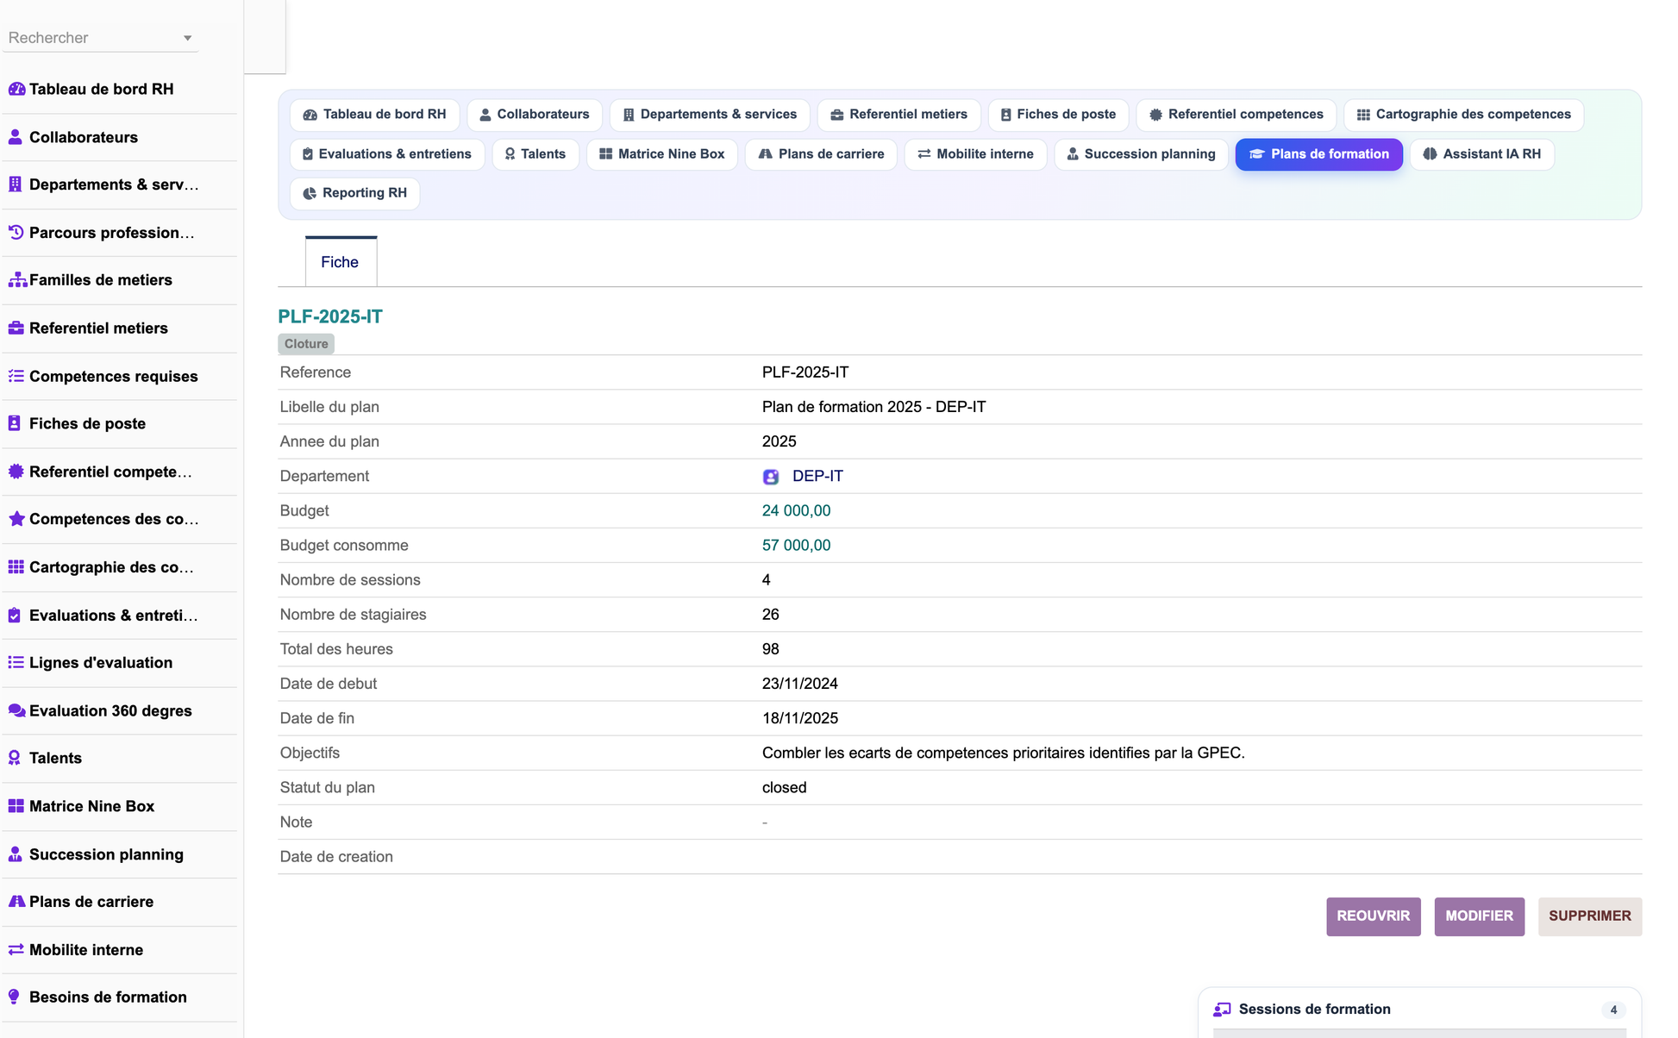
Task: Click the Succession planning icon in sidebar
Action: tap(16, 854)
